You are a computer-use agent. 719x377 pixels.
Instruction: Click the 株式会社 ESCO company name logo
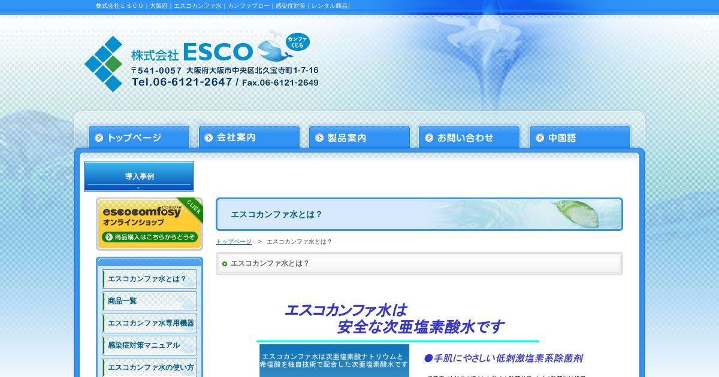click(x=192, y=53)
